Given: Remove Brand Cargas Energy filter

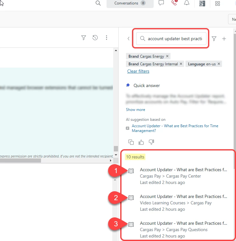Looking at the screenshot, I should pyautogui.click(x=167, y=56).
